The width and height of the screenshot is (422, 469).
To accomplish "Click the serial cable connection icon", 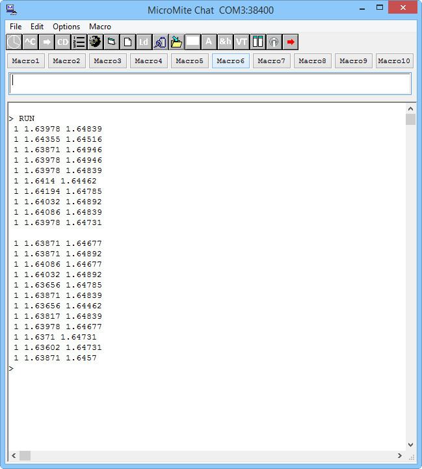I will (160, 42).
